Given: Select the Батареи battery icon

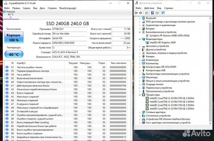Looking at the screenshot, I should coord(143,29).
